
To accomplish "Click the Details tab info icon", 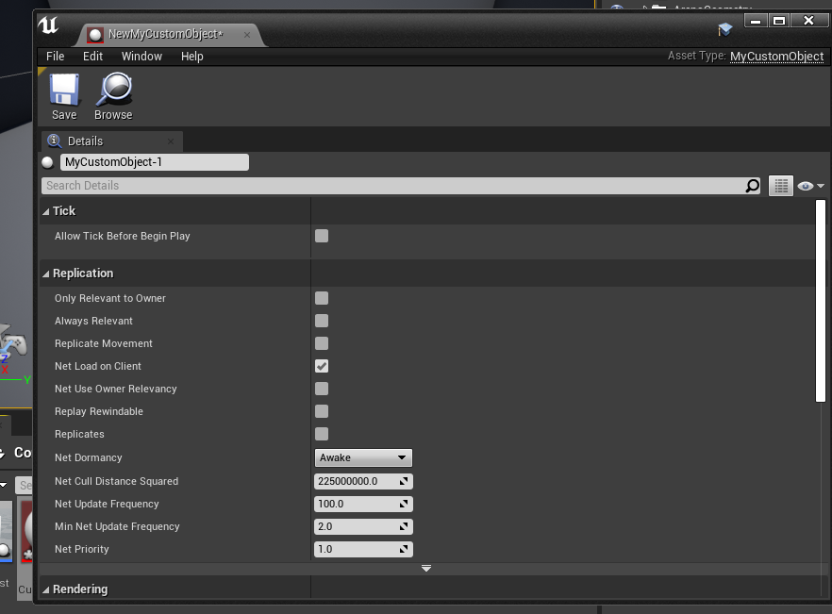I will [x=54, y=140].
